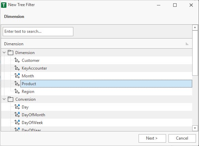The image size is (199, 146).
Task: Click the DayOfWeek locked dimension icon
Action: [x=17, y=122]
